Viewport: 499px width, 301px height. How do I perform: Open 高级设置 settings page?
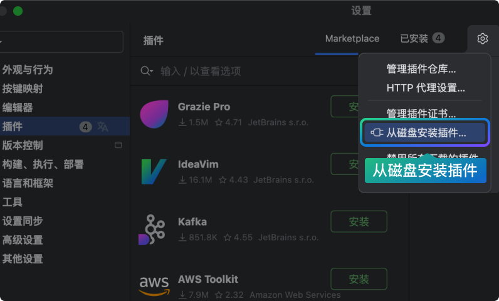[x=23, y=240]
